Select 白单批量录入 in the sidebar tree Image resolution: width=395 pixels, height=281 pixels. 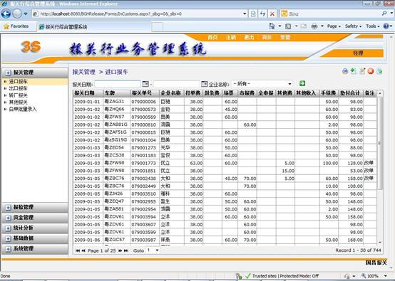tap(23, 109)
